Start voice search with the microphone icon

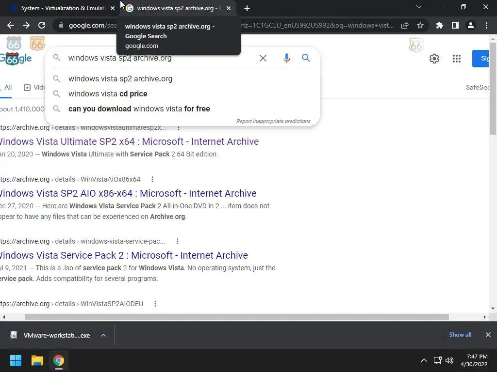click(x=286, y=58)
